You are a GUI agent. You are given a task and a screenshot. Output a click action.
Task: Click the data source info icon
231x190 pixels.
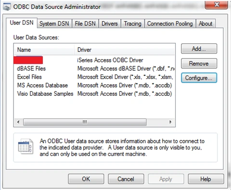tap(26, 146)
